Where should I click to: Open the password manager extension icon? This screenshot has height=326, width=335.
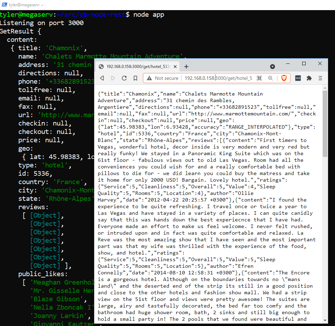298,78
